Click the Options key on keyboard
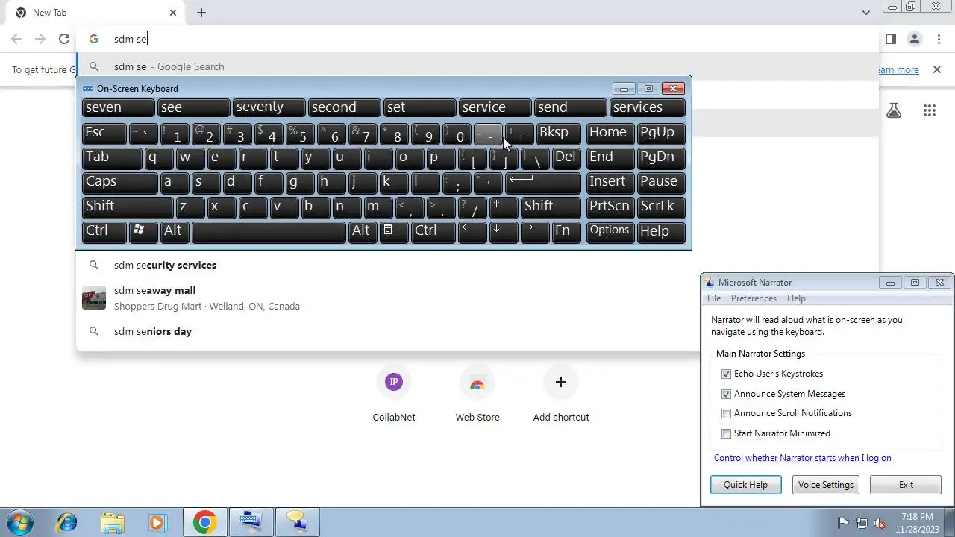This screenshot has width=955, height=537. 610,231
